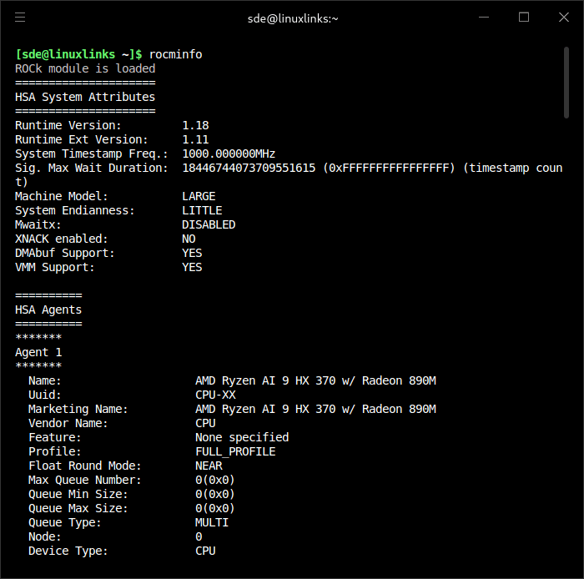Click the 'Device Type:' label
Viewport: 584px width, 579px height.
point(68,551)
